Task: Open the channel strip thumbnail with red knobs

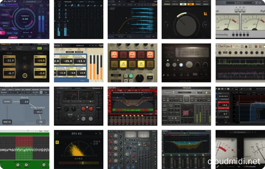Action: pos(132,150)
